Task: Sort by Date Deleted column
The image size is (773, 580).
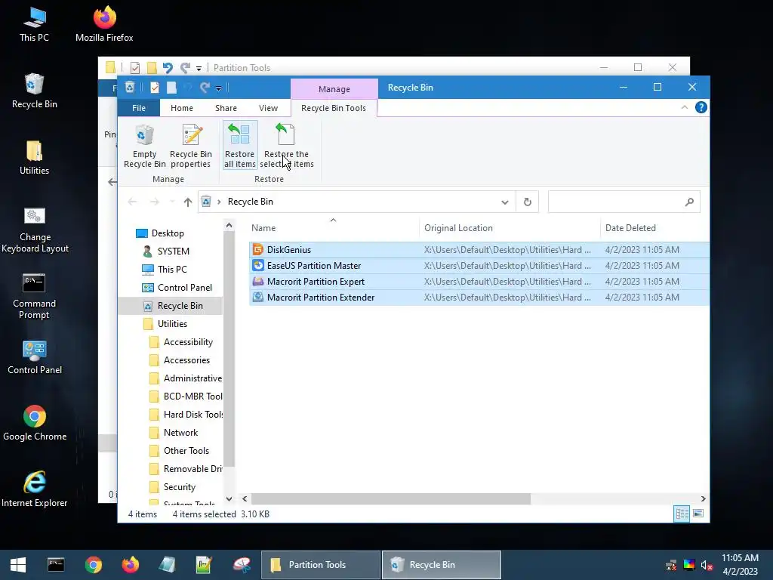Action: 654,228
